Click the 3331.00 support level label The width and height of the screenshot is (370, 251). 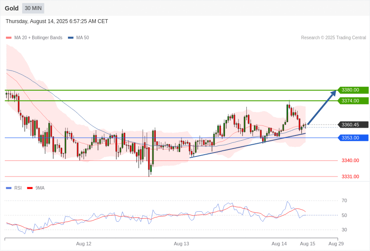[350, 176]
